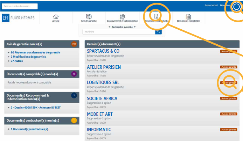This screenshot has width=243, height=141.
Task: Open the Avis de garantie icon
Action: coord(89,16)
